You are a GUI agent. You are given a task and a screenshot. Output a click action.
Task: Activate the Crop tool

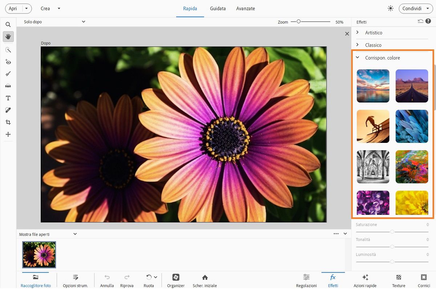point(8,123)
